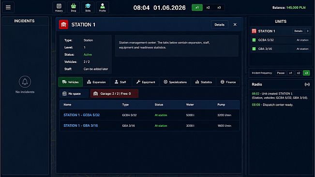Expand the GCBA 5/32 unit row
The image size is (315, 177).
click(281, 40)
